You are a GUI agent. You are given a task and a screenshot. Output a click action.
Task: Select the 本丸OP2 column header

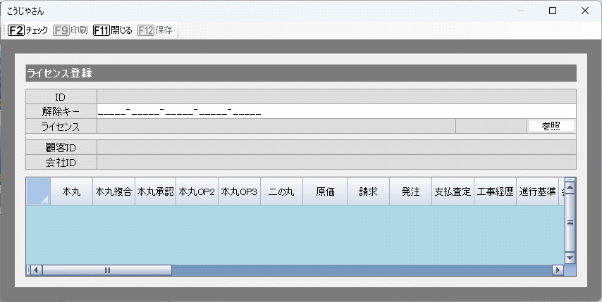(197, 191)
